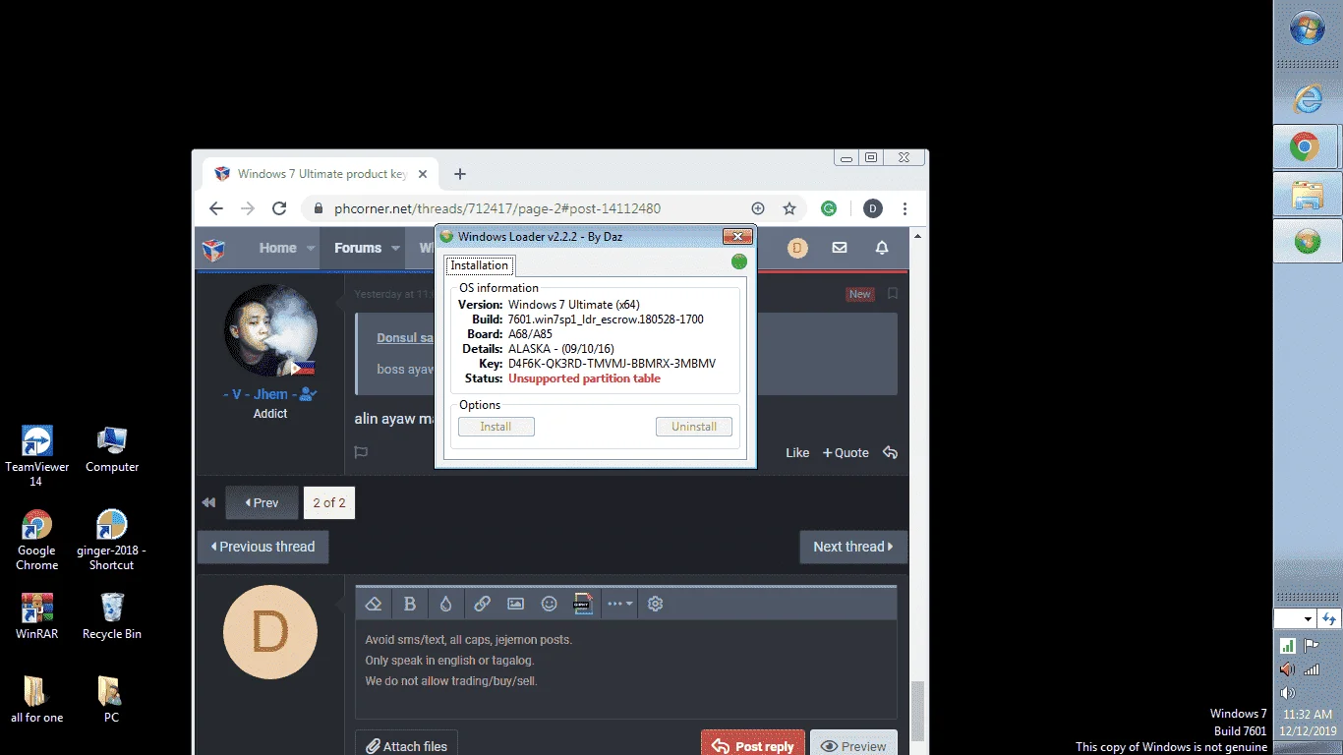Bookmark the post with the bookmark icon
1343x755 pixels.
pyautogui.click(x=893, y=294)
